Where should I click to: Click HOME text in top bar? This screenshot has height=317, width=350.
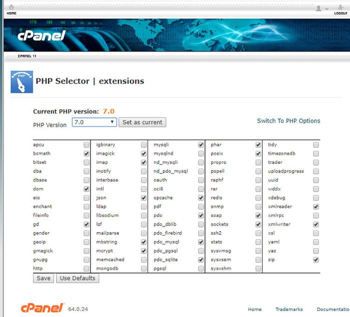coord(11,13)
